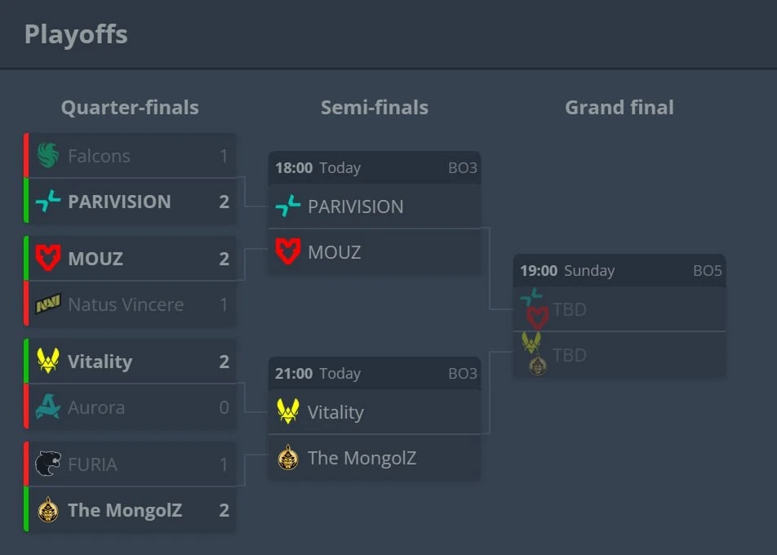Click the MOUZ heart logo in quarter-finals
The height and width of the screenshot is (555, 777).
click(48, 259)
